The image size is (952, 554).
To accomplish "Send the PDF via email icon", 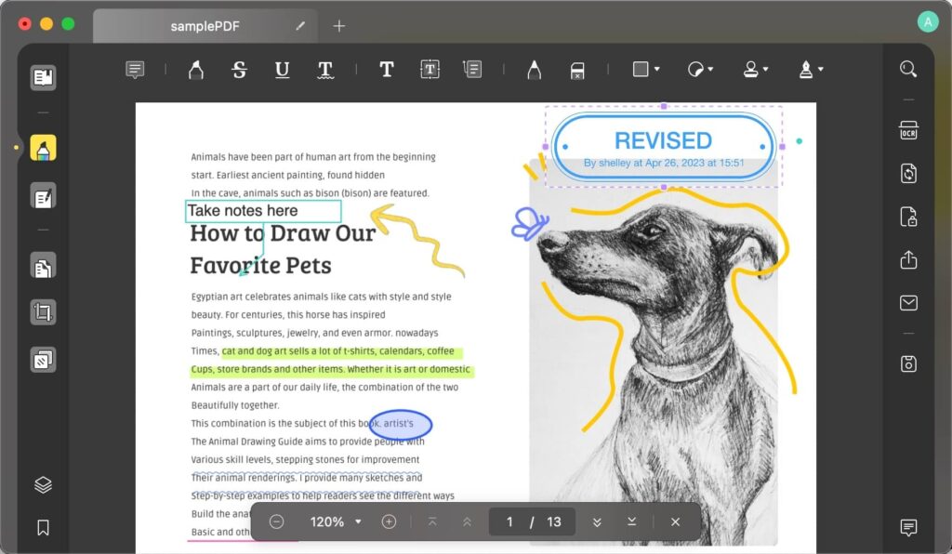I will pos(908,303).
